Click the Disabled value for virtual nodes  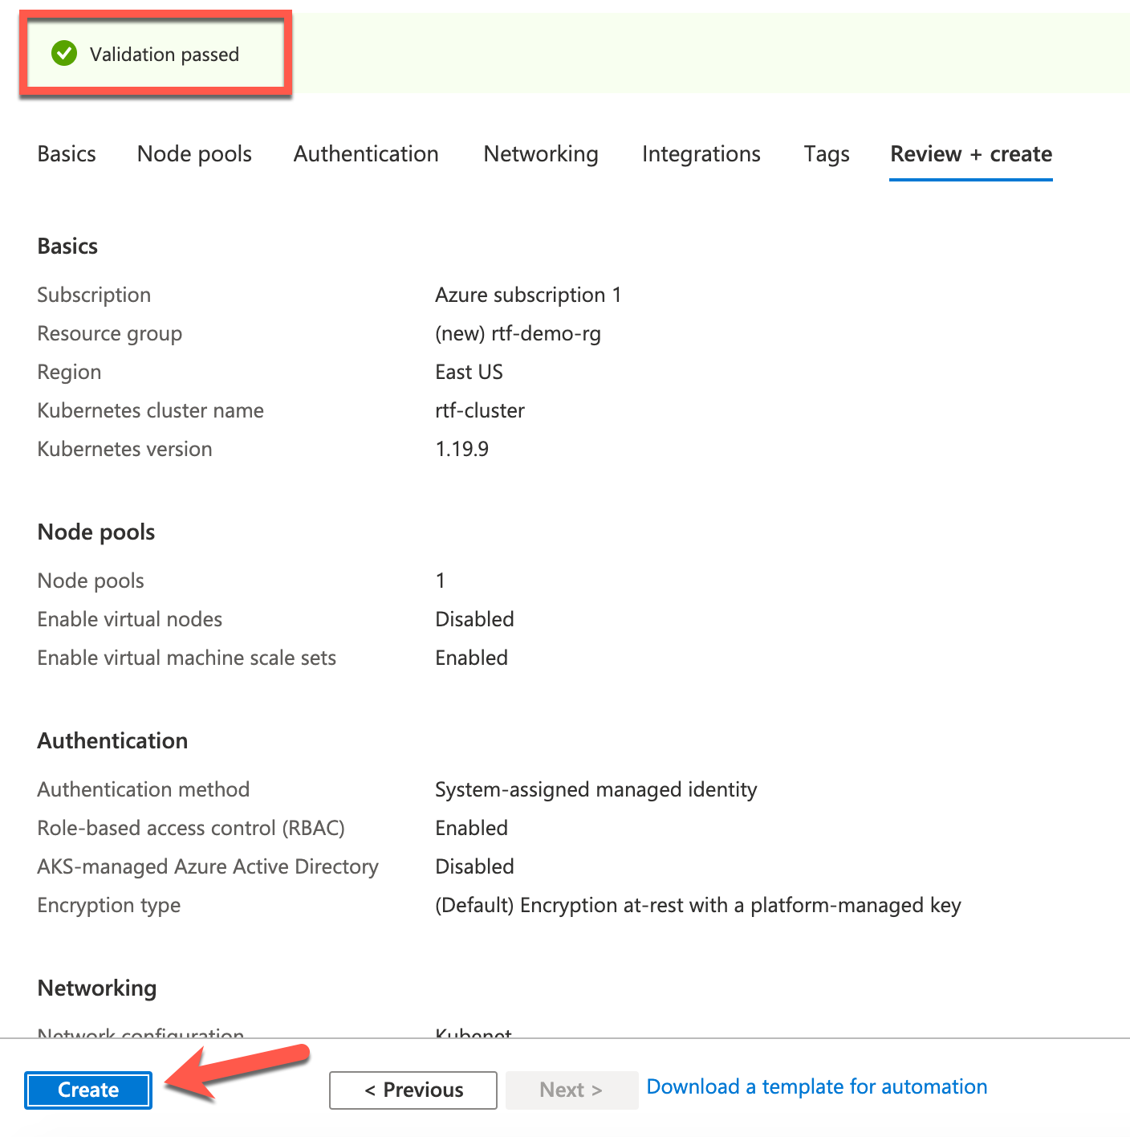pos(474,619)
